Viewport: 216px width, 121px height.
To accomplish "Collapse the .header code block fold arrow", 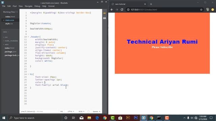I will [28, 37].
